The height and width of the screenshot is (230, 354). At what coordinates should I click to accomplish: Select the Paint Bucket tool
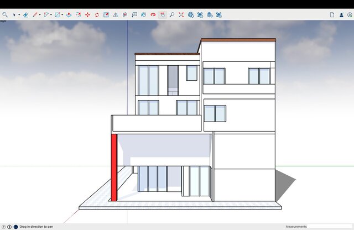coord(144,15)
